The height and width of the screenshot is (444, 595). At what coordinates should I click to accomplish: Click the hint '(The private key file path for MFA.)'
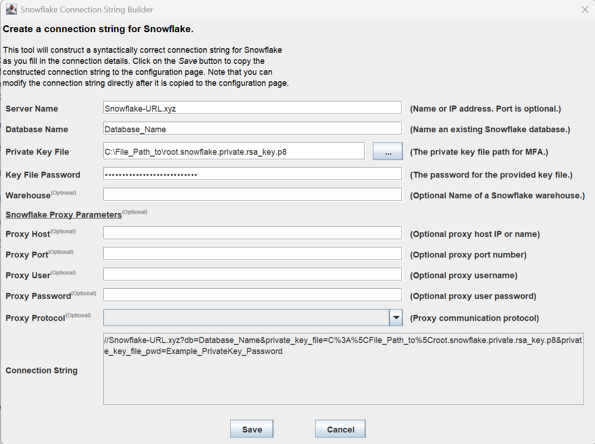click(x=479, y=152)
